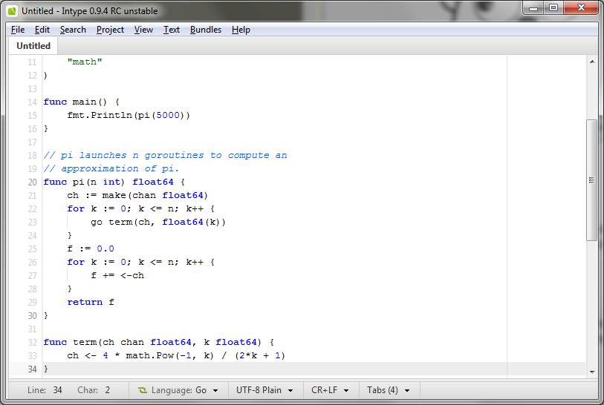Image resolution: width=604 pixels, height=405 pixels.
Task: Click the 'math.Pow(-1, k)' expression
Action: click(170, 356)
